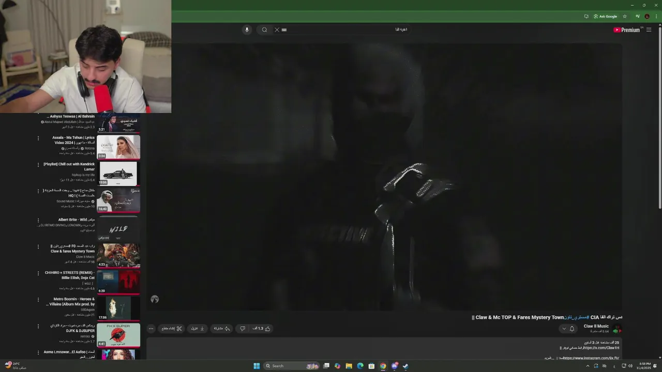Viewport: 662px width, 372px height.
Task: Open the more actions ellipsis under video
Action: [x=151, y=329]
